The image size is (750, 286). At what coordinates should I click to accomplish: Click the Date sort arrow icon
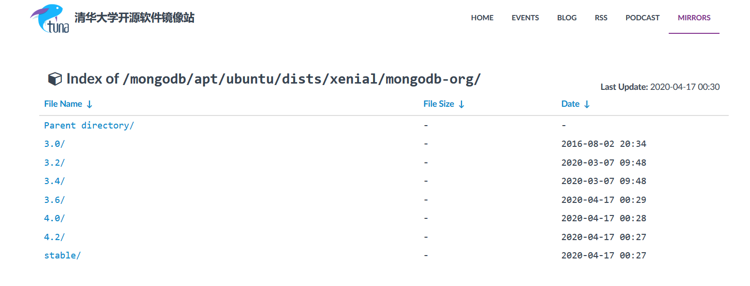coord(587,104)
